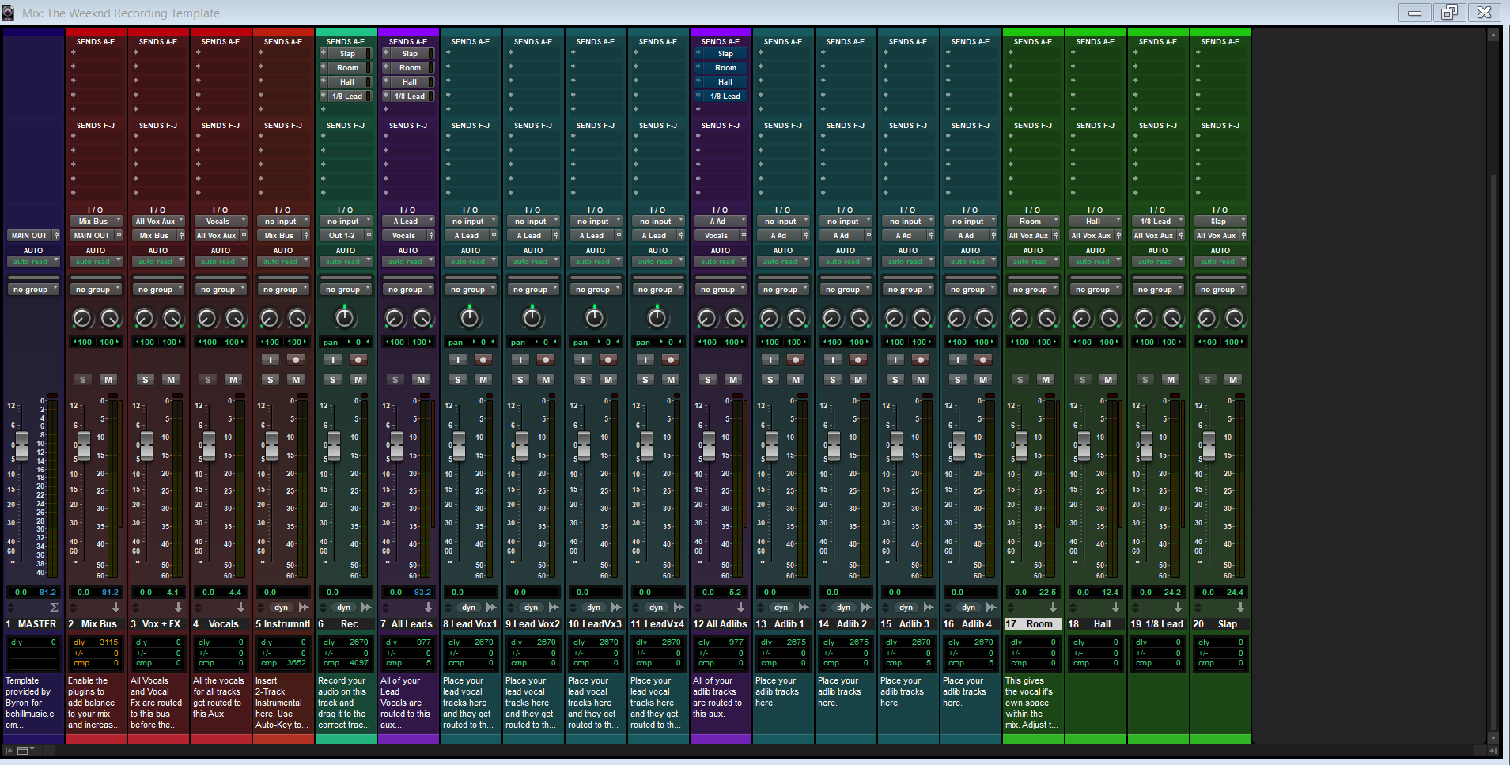Mute the Vocals aux track

233,380
